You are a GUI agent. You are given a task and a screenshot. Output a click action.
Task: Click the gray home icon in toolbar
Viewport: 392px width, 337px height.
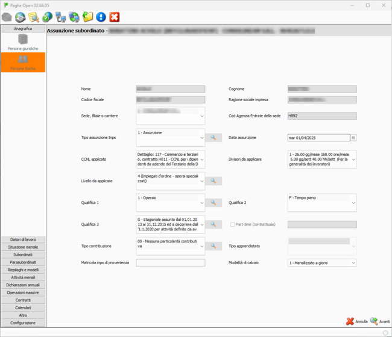[x=7, y=17]
